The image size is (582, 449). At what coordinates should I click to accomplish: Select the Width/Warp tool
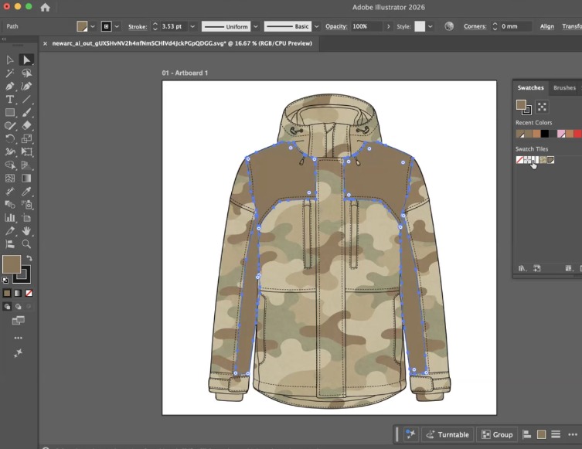[x=10, y=151]
